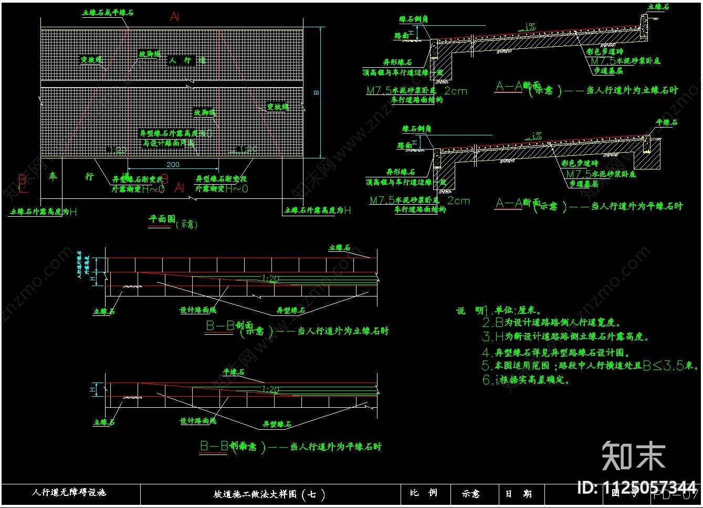Select note '4.异型缘石详见异型路缘石设计图。'
The image size is (703, 508).
click(x=556, y=353)
